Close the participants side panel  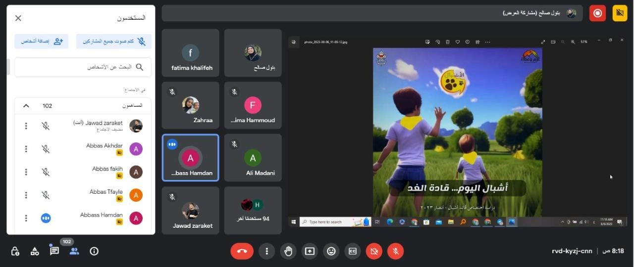pos(18,18)
